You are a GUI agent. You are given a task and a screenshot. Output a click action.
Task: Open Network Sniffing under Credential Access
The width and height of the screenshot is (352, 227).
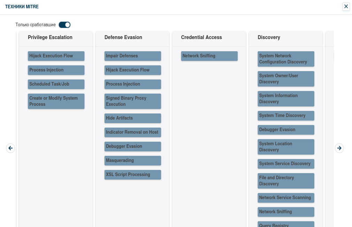point(209,56)
